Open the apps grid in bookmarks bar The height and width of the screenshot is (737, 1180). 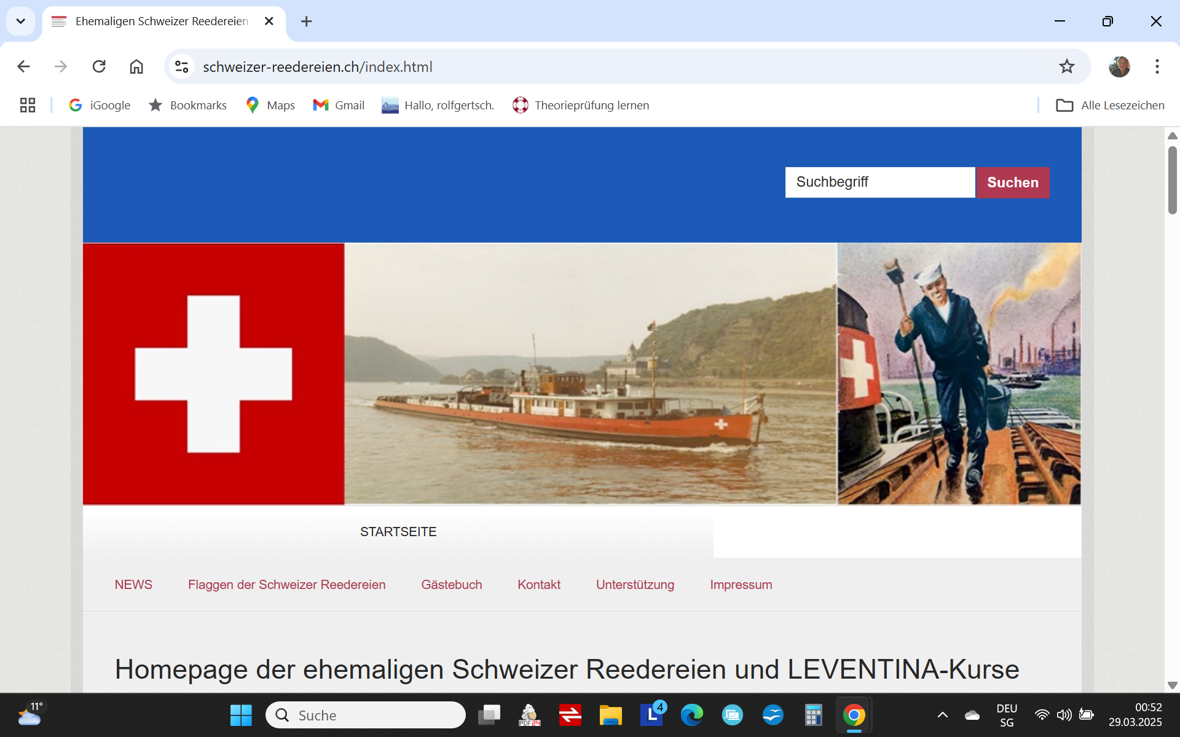(x=28, y=105)
